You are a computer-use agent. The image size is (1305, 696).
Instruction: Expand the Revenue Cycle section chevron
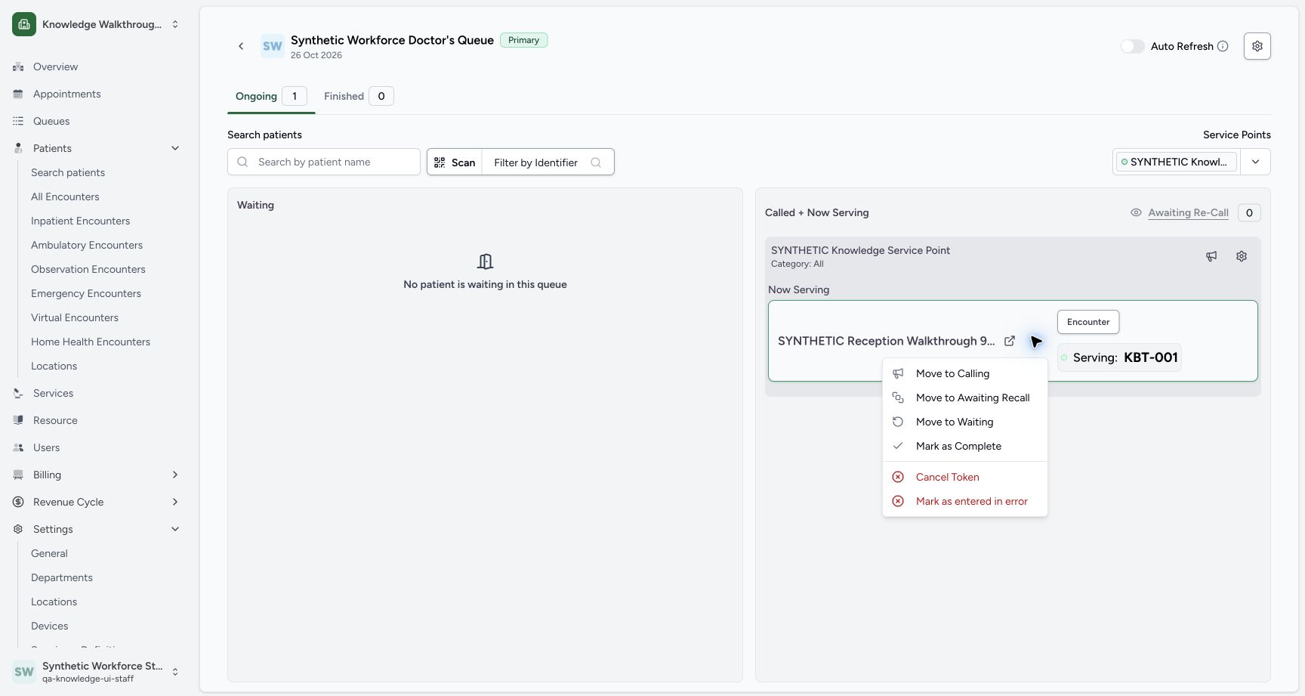click(175, 502)
